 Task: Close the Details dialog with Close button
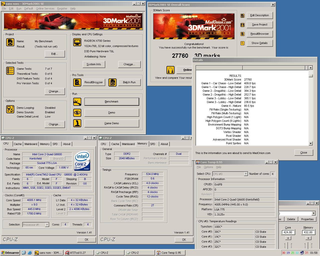click(304, 152)
